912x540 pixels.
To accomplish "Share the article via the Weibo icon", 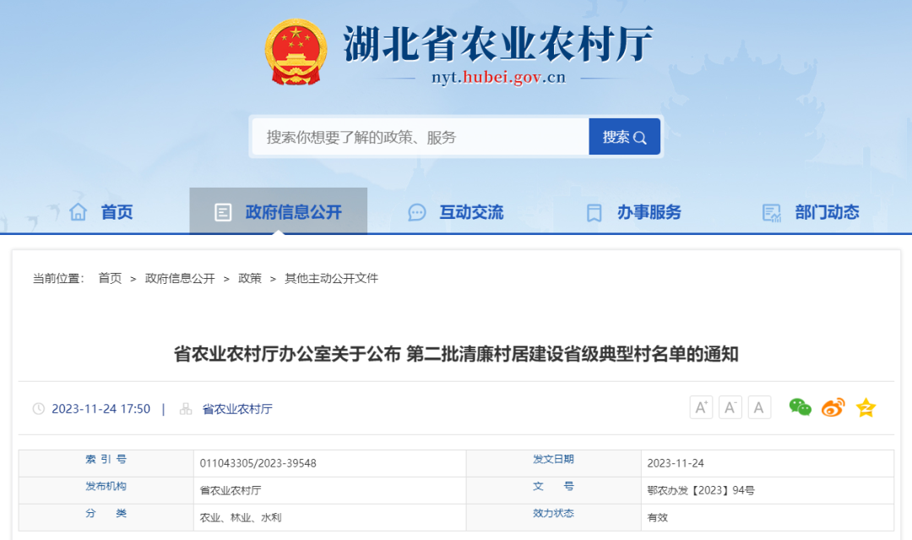I will [833, 407].
